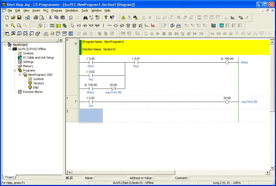Insert a new normally closed contact
The image size is (276, 186).
(85, 26)
